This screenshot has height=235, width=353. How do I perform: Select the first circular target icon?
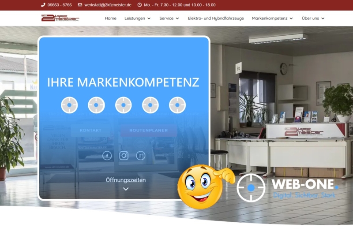(x=69, y=105)
